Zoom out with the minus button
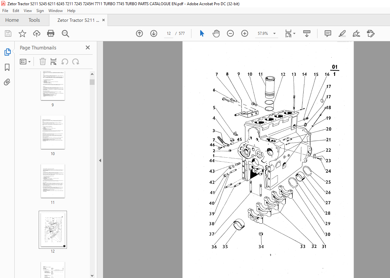390x278 pixels. pyautogui.click(x=230, y=33)
